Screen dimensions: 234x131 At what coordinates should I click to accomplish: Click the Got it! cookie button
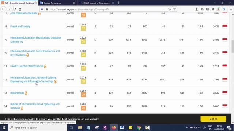click(213, 119)
